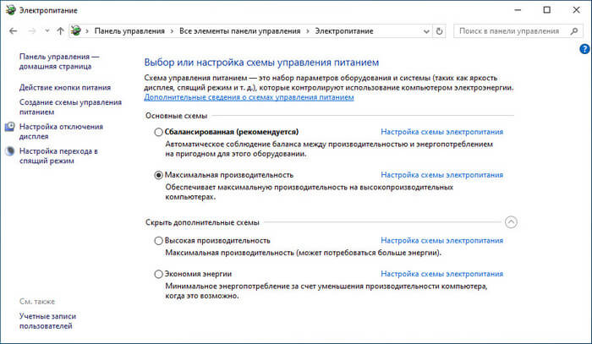
Task: Select Максимальная производительность radio button
Action: pyautogui.click(x=158, y=174)
